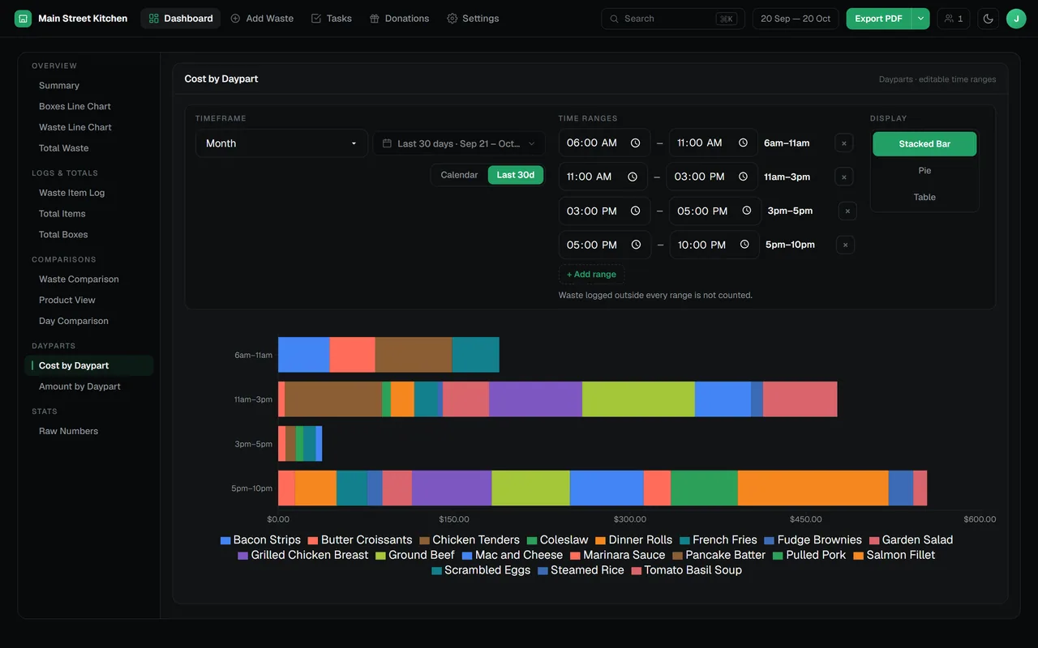Click the 11:00 AM start time field
1038x648 pixels.
tap(603, 177)
